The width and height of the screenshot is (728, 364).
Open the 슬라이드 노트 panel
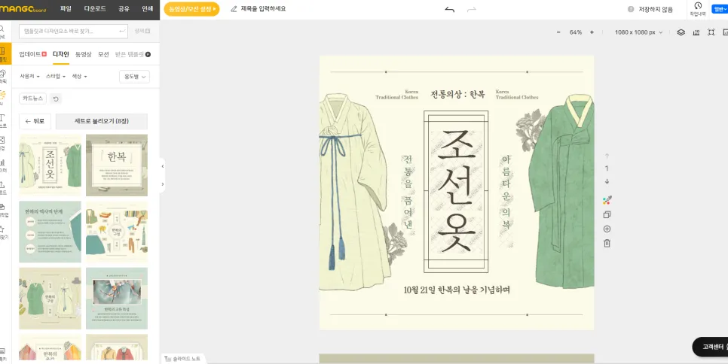tap(182, 359)
